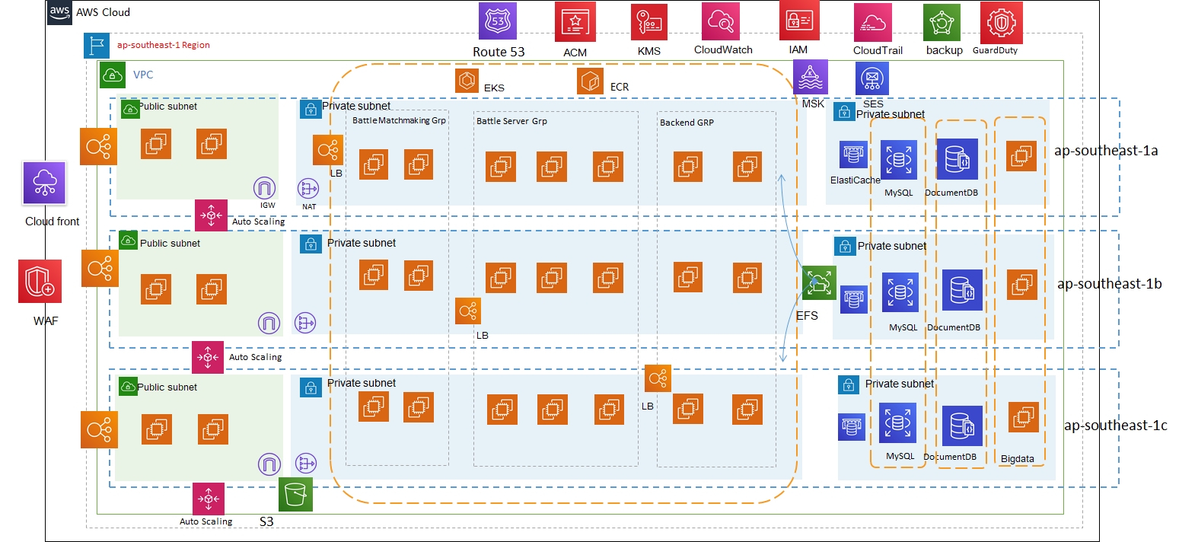Select the Cloud front icon
The height and width of the screenshot is (542, 1179).
click(x=44, y=183)
